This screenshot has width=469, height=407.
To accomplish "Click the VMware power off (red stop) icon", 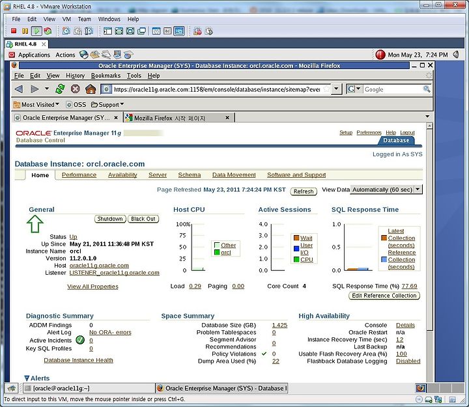I will click(14, 31).
